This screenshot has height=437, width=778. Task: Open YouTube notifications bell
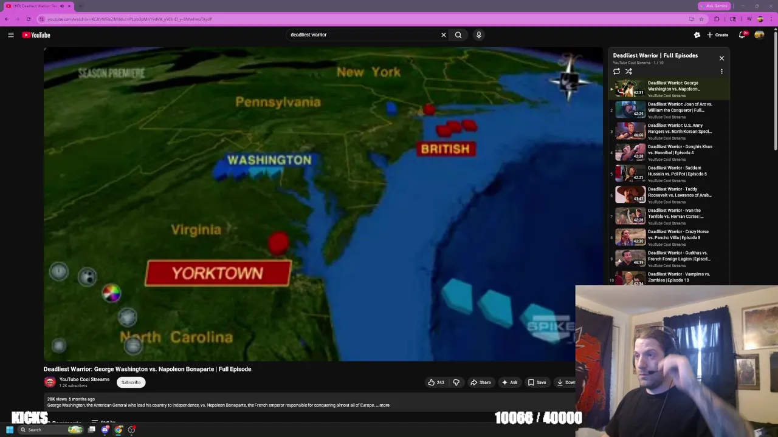742,35
